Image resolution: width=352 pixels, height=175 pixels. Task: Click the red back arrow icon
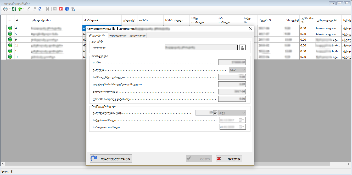[61, 9]
